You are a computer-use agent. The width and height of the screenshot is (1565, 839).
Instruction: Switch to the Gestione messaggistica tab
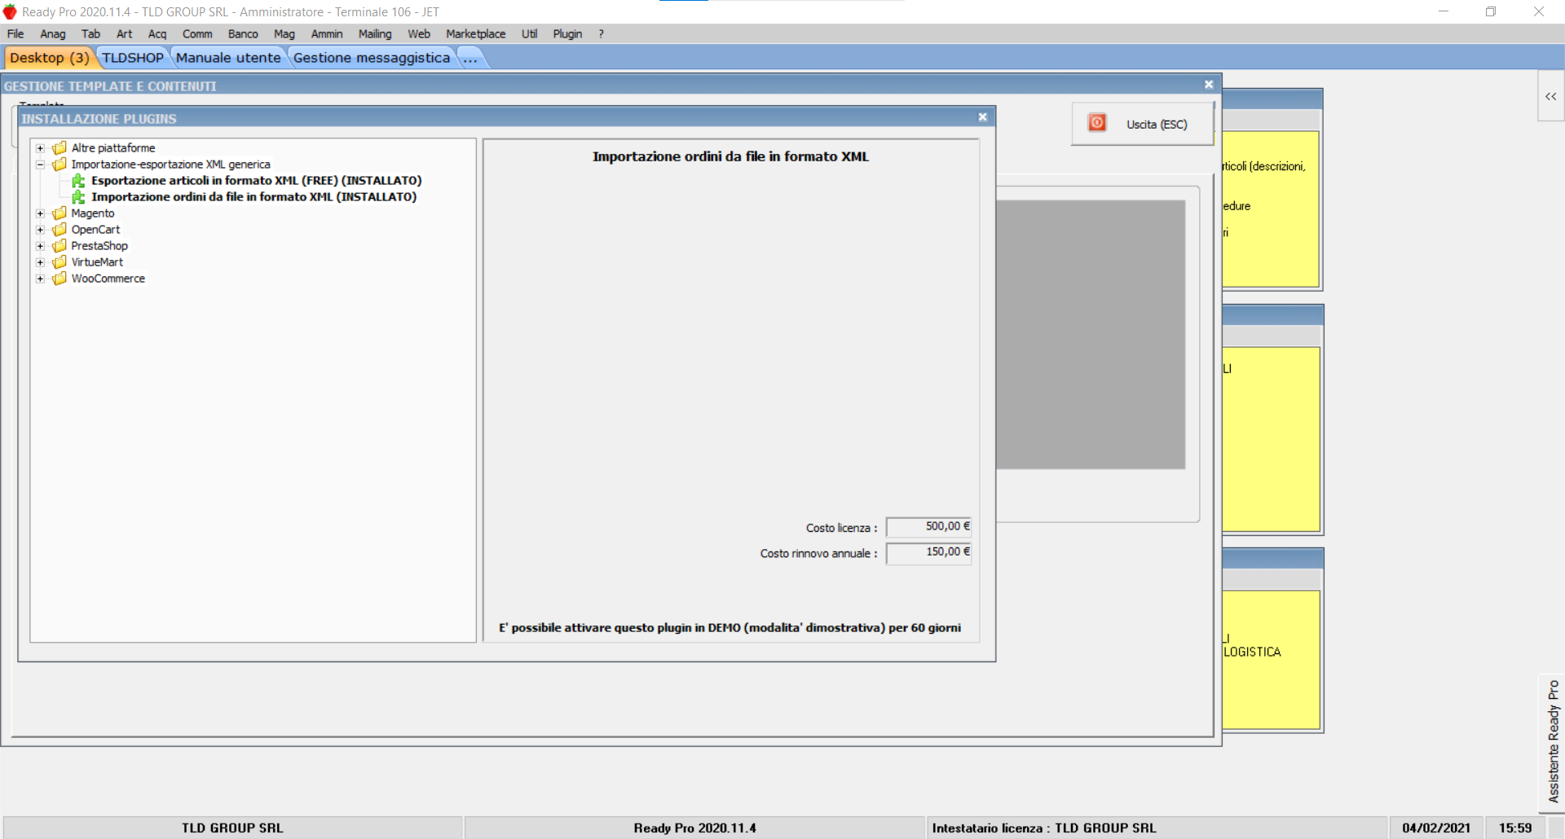tap(372, 58)
